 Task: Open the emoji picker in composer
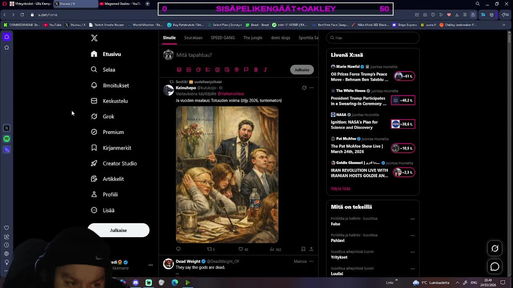coord(217,70)
